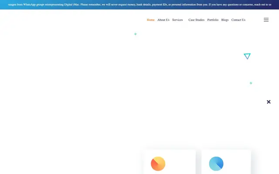Open the About Us page
This screenshot has height=174, width=279.
coord(163,20)
